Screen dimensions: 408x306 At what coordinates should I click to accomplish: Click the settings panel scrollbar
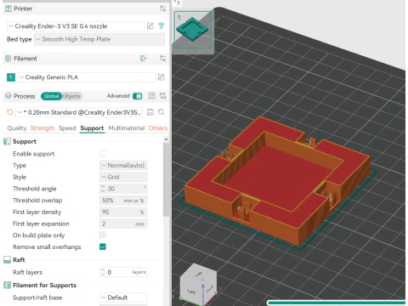pos(166,180)
